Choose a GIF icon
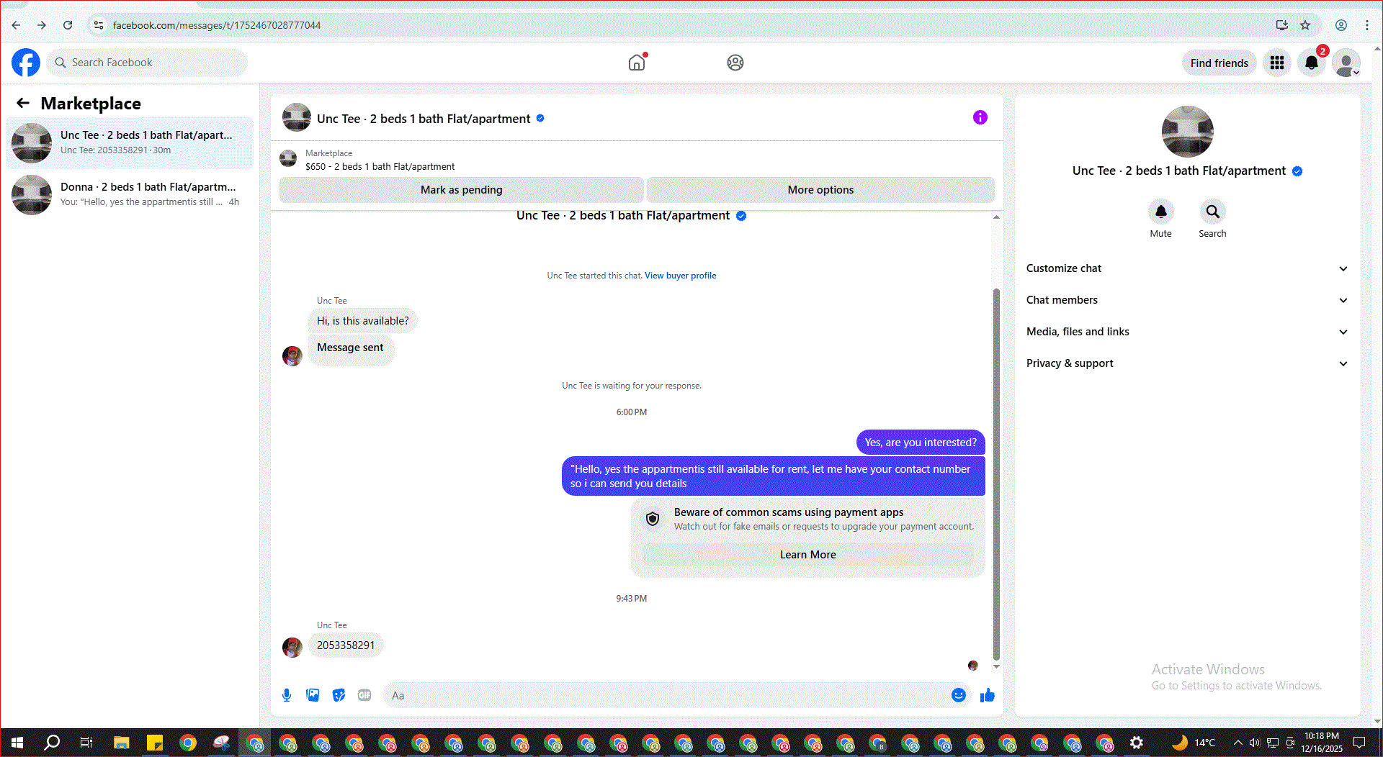This screenshot has height=757, width=1383. [x=364, y=695]
